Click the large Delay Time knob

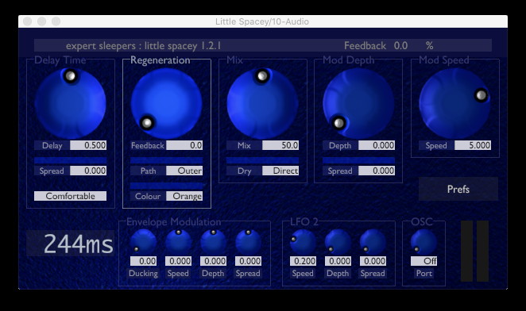click(71, 104)
